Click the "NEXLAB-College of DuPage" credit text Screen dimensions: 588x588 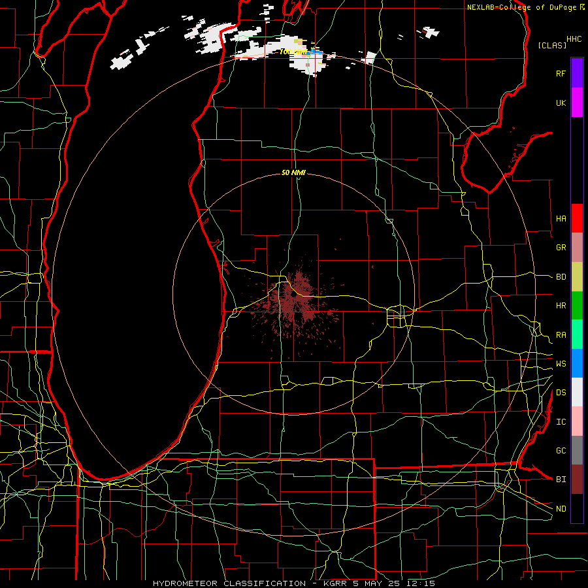522,7
